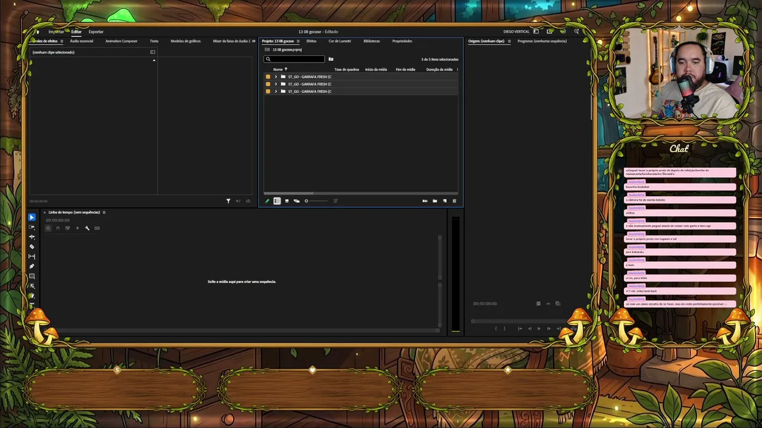Select the Selection tool in the tools panel

coord(32,218)
